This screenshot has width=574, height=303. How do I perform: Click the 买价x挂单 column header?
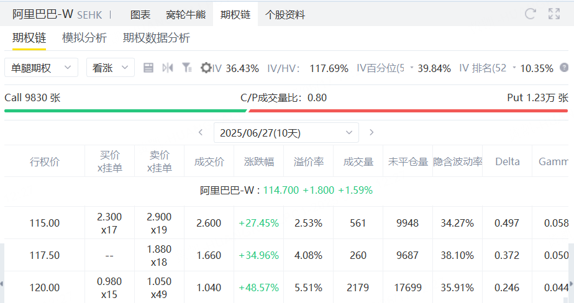[110, 161]
